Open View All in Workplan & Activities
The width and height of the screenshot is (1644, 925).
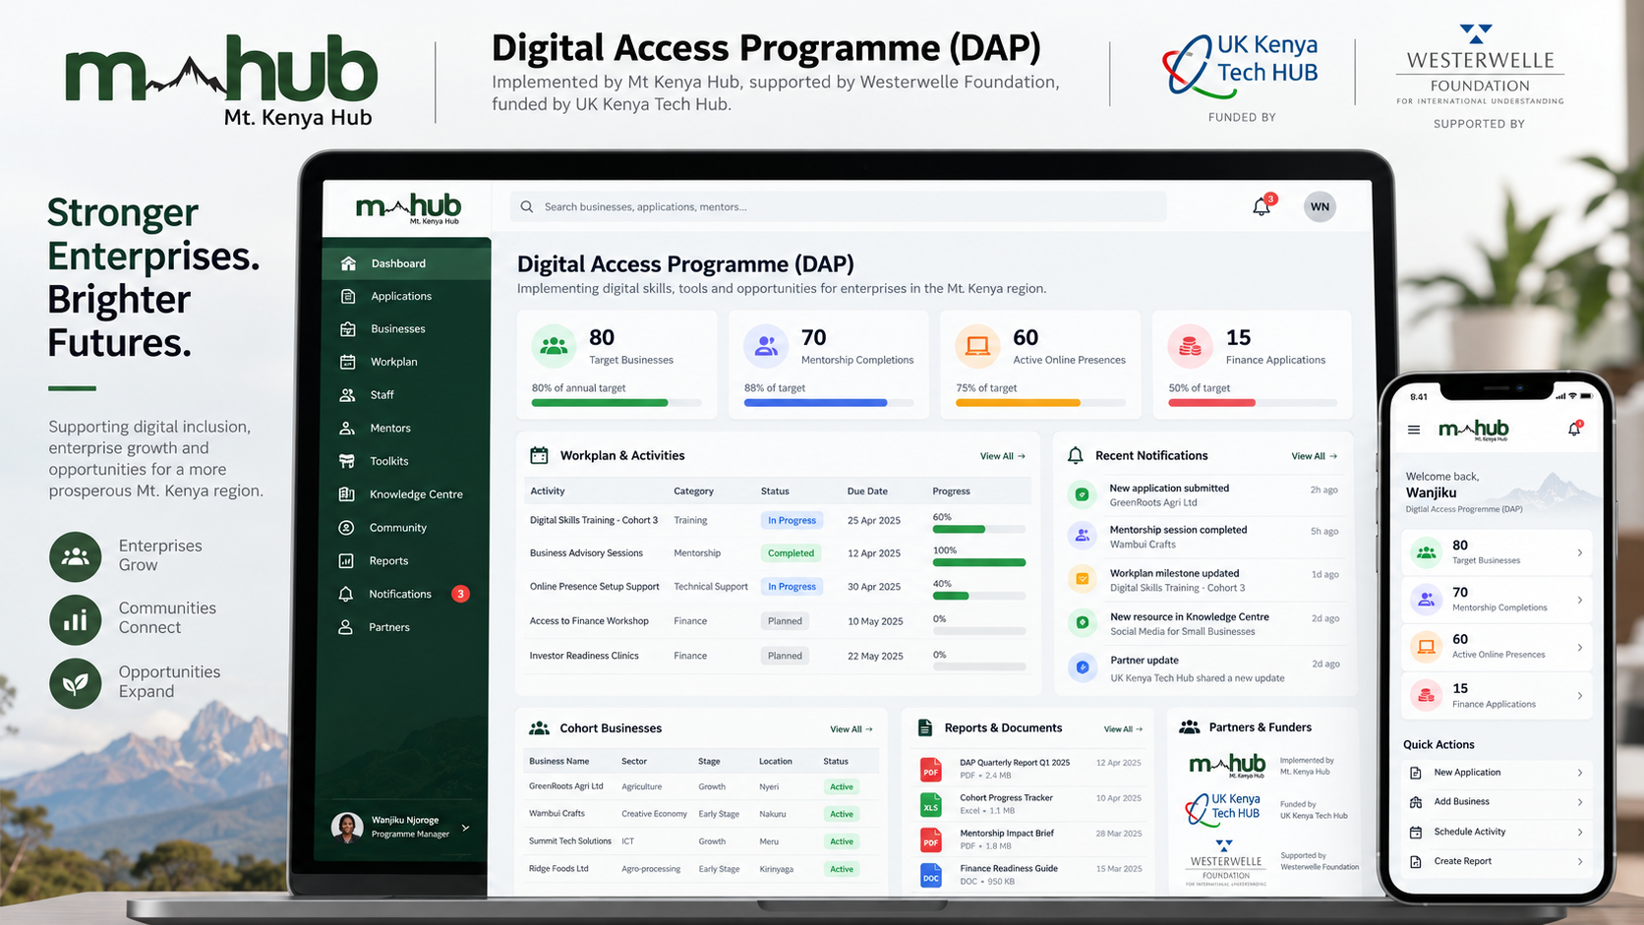(1002, 456)
